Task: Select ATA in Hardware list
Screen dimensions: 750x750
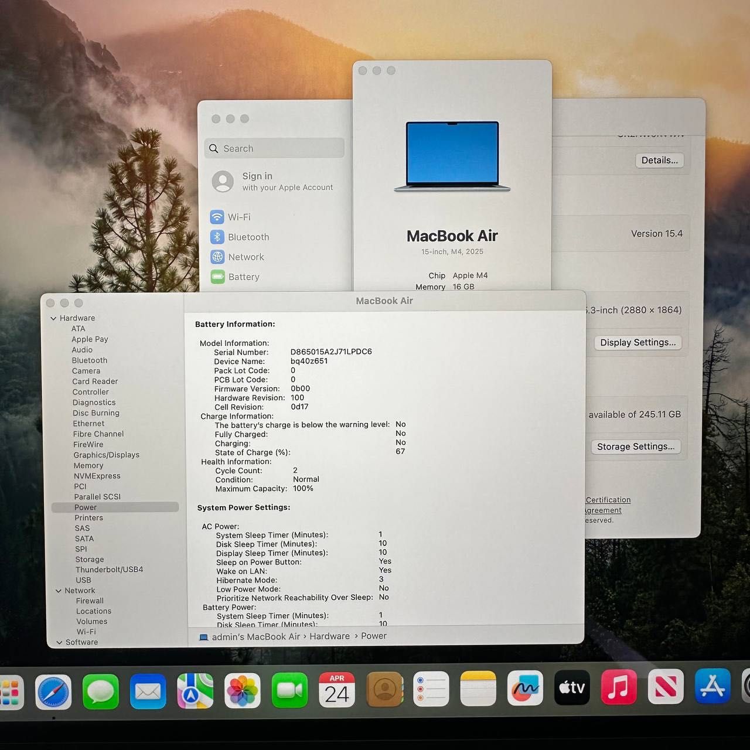Action: click(78, 329)
